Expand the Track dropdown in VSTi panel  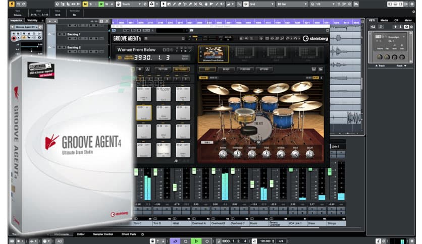tap(380, 66)
